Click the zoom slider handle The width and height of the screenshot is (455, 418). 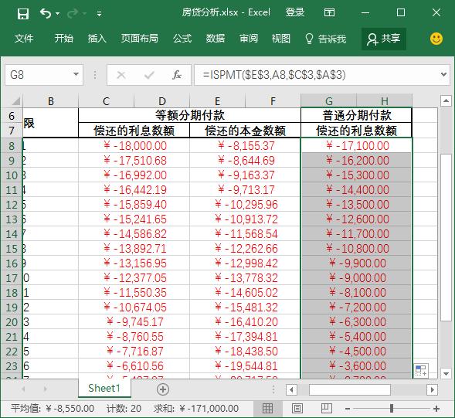[x=392, y=409]
